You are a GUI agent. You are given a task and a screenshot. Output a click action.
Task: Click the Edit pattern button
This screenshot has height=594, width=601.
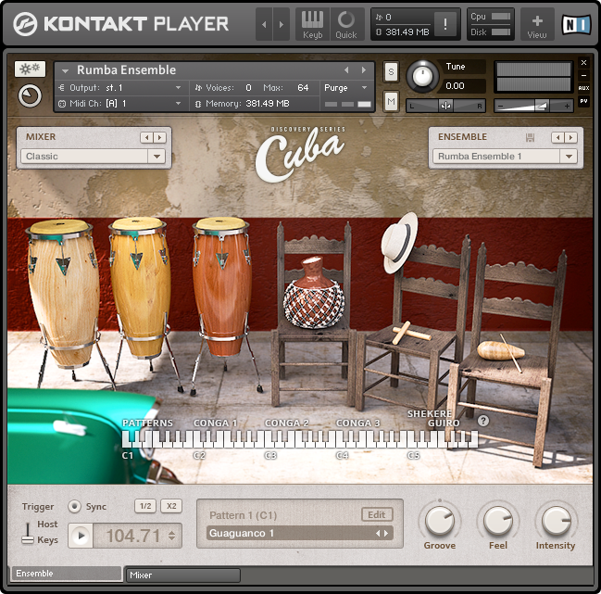377,514
